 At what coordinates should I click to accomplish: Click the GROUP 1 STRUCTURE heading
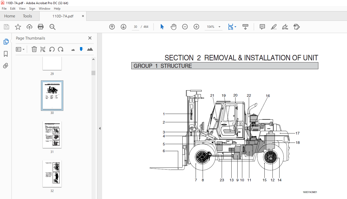click(163, 66)
